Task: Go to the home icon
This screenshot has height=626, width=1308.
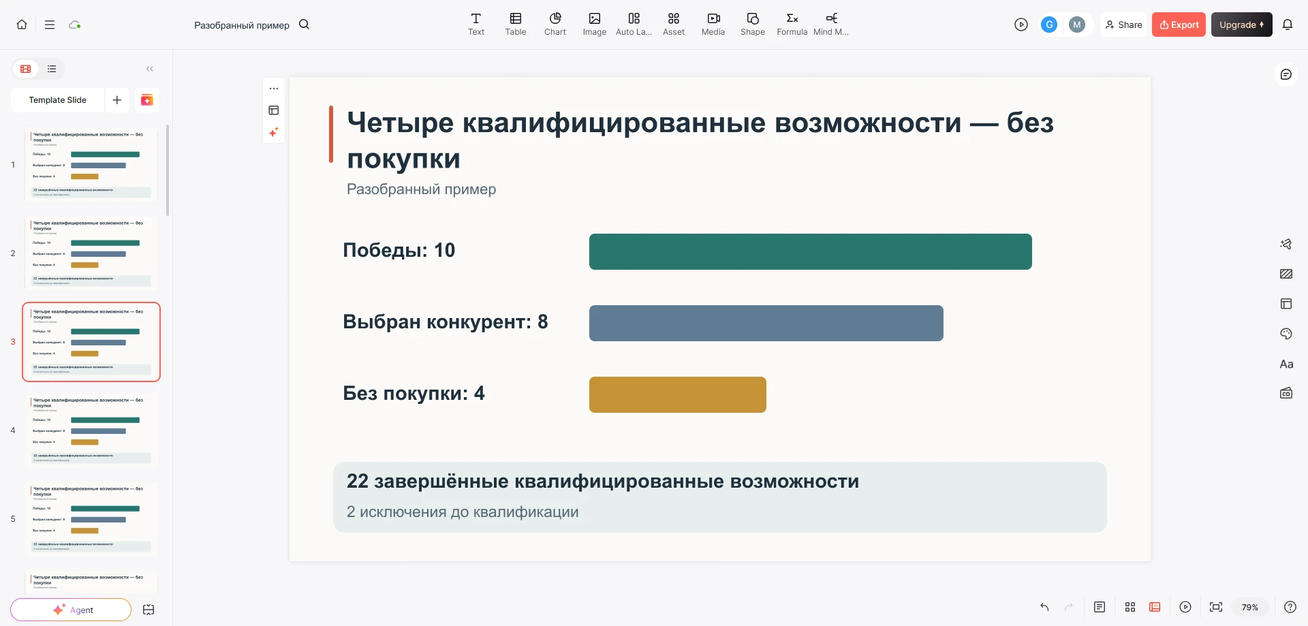Action: click(22, 25)
